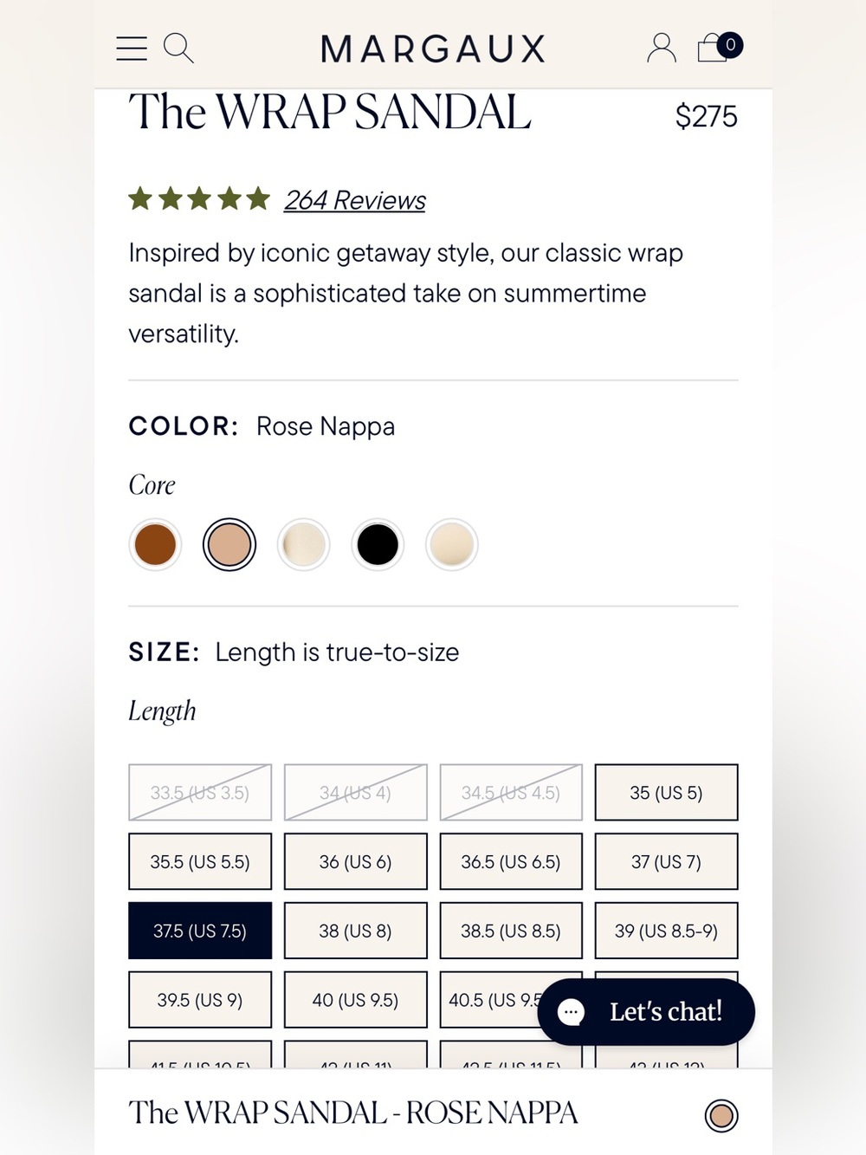Screen dimensions: 866x1155
Task: Select the black color swatch
Action: coord(378,545)
